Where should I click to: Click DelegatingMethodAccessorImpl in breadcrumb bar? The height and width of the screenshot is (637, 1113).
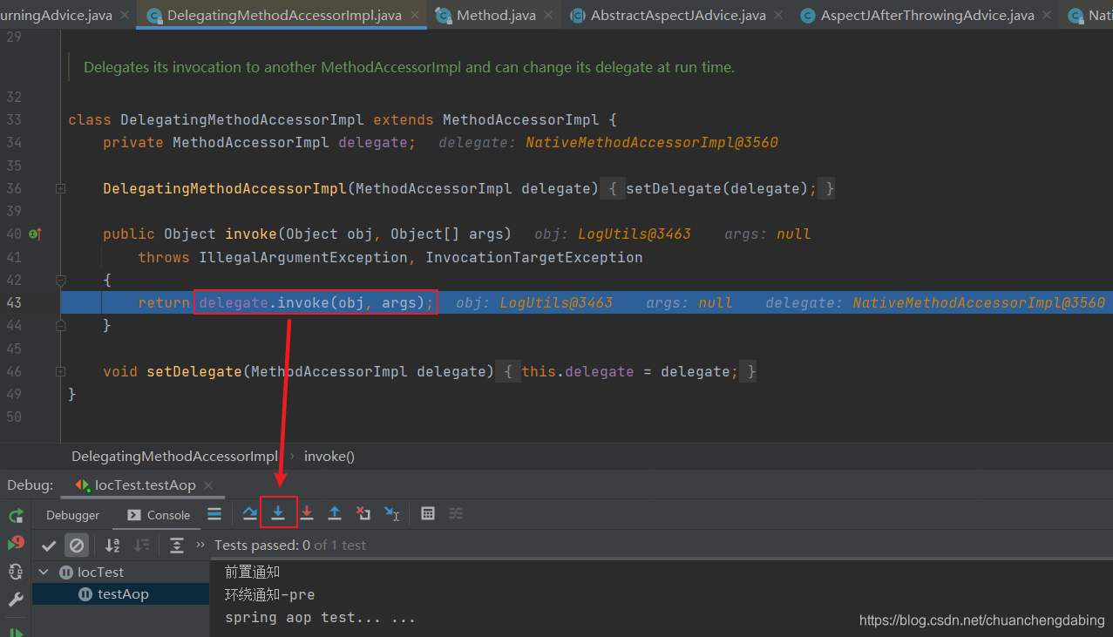(174, 456)
